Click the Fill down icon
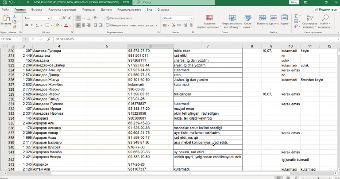340x179 pixels. (296, 21)
